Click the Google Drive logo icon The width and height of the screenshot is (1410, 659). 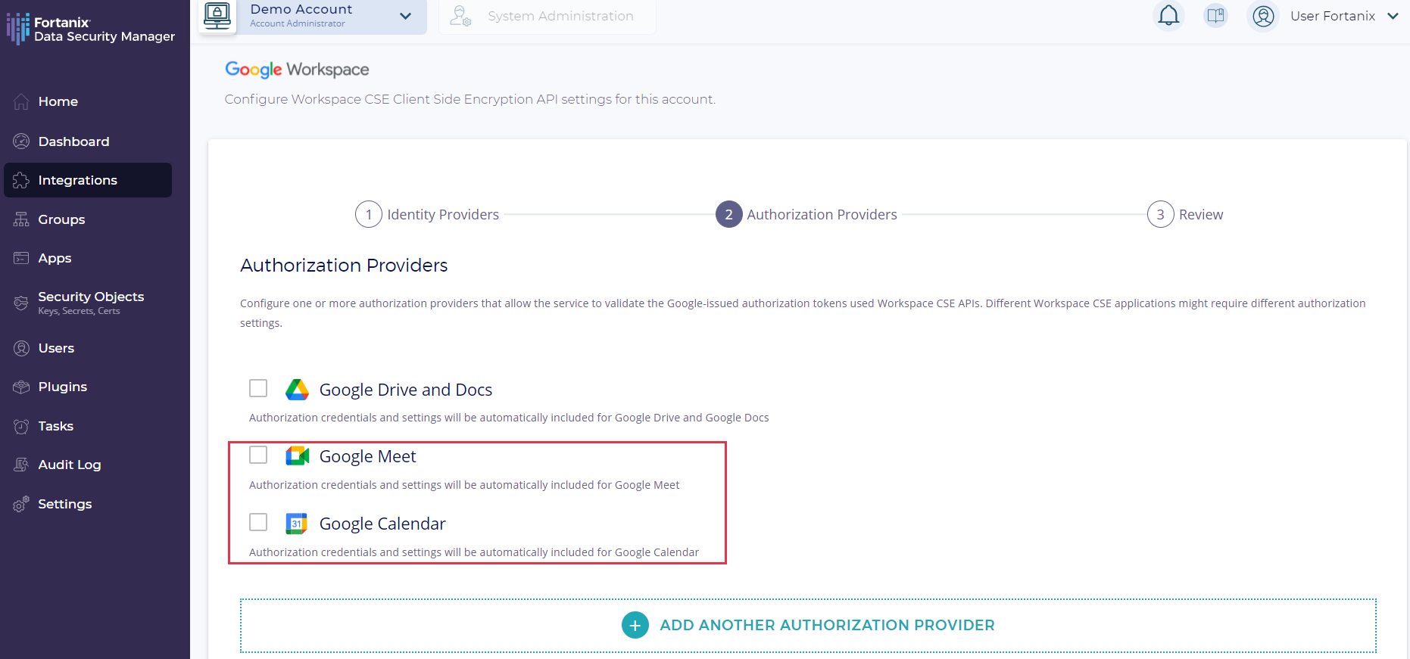point(297,390)
